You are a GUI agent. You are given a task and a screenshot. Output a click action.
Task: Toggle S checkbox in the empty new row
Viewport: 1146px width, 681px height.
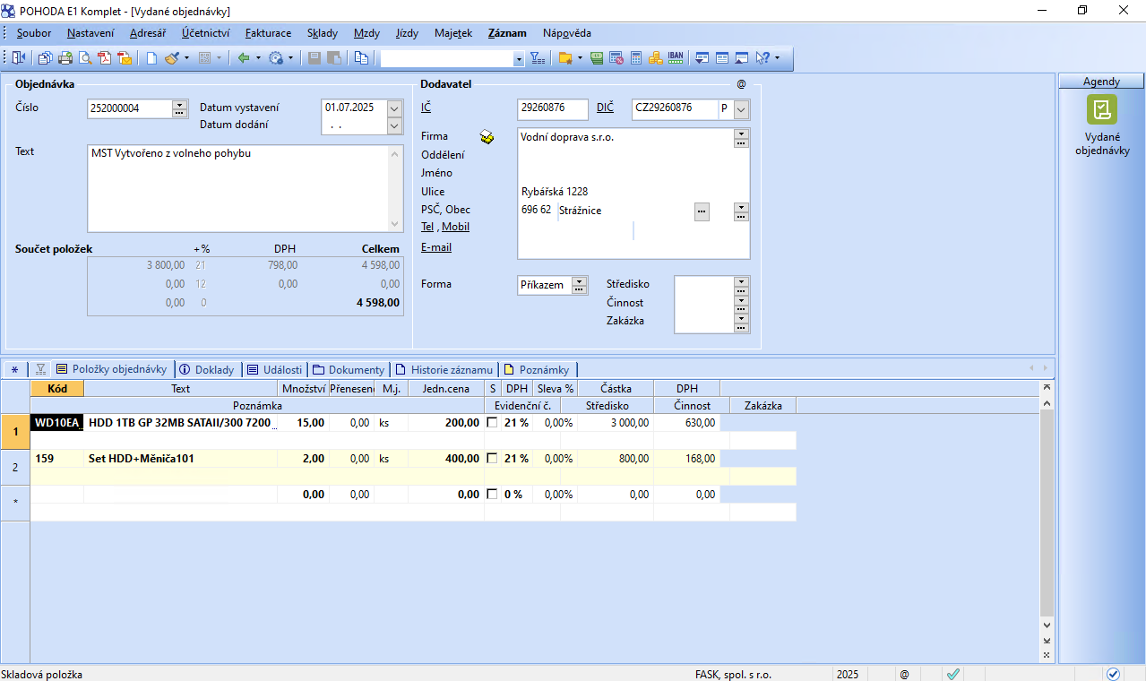[492, 495]
